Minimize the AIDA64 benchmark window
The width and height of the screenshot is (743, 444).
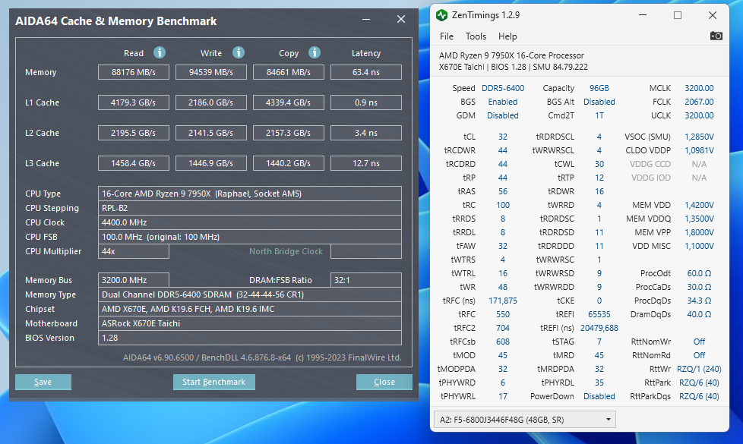click(366, 20)
